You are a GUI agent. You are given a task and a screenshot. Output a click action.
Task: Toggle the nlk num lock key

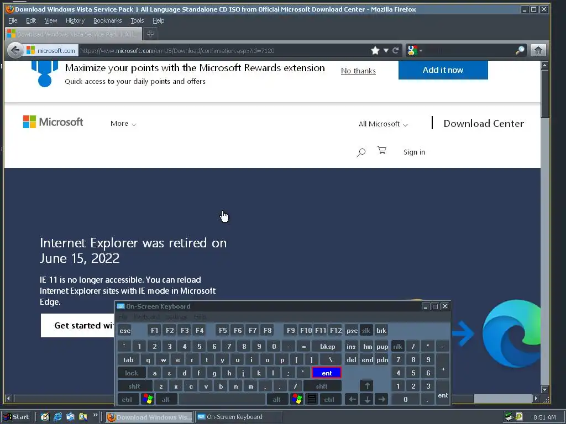click(397, 346)
